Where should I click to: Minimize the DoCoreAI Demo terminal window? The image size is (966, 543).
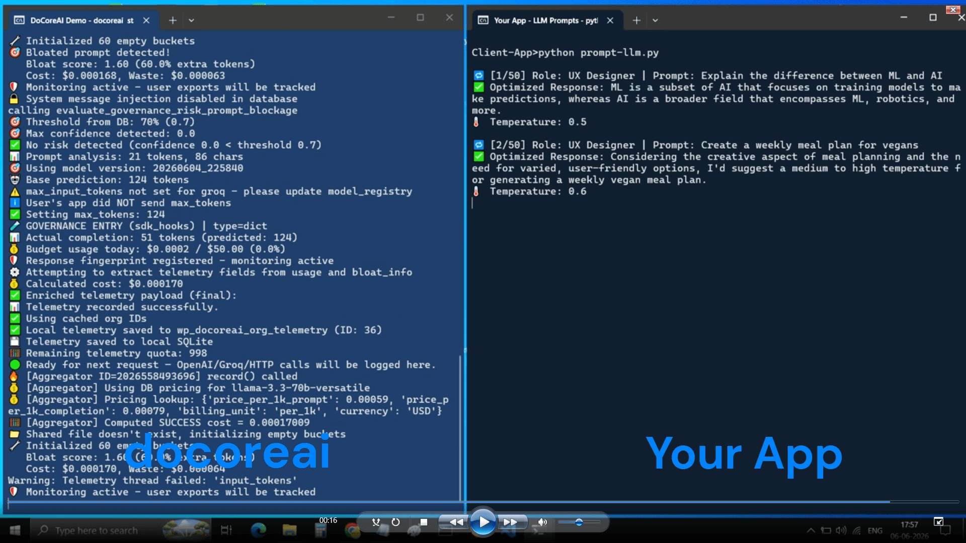391,18
